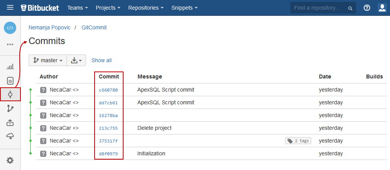Open the Branches sidebar icon
The width and height of the screenshot is (390, 170).
pos(10,109)
